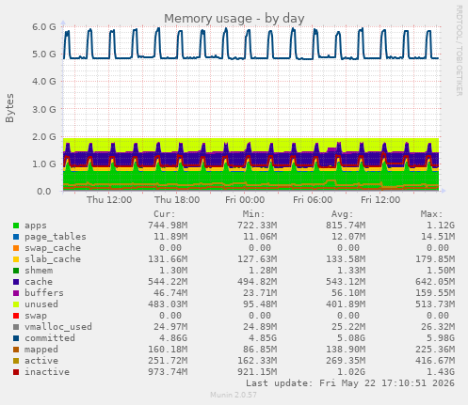
Task: Click the inactive dark red legend swatch
Action: click(x=16, y=372)
